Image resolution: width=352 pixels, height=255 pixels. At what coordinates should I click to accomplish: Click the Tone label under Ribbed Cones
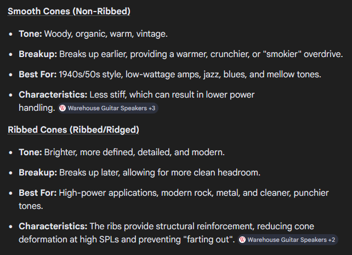tap(30, 152)
